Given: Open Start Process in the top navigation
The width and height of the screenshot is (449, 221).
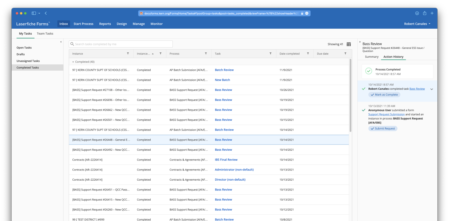Looking at the screenshot, I should coord(84,24).
